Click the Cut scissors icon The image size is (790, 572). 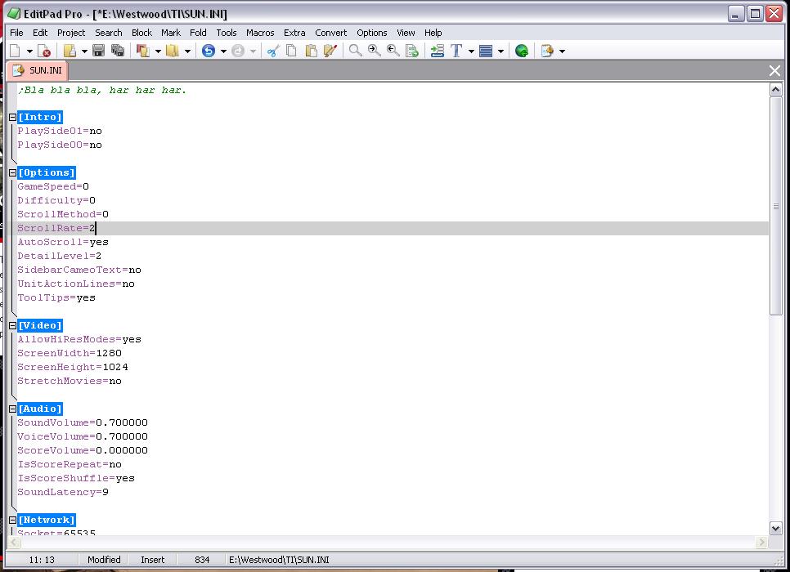point(272,51)
